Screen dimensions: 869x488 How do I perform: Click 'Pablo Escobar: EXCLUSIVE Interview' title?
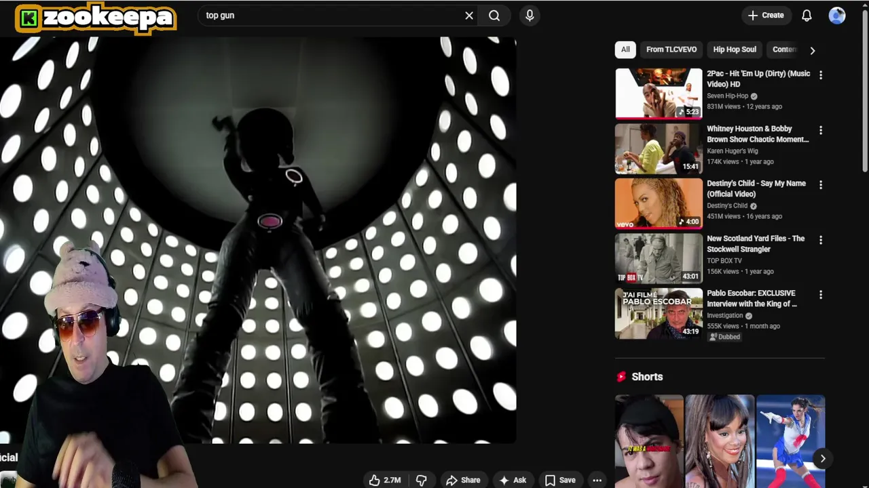pos(752,298)
